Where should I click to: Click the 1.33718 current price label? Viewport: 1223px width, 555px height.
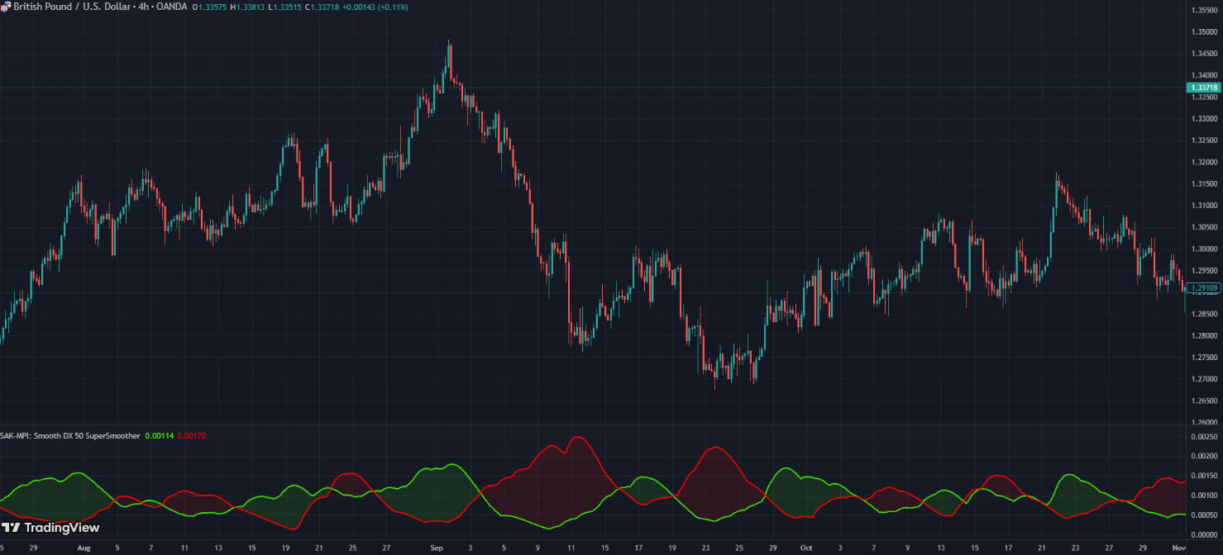point(1203,87)
